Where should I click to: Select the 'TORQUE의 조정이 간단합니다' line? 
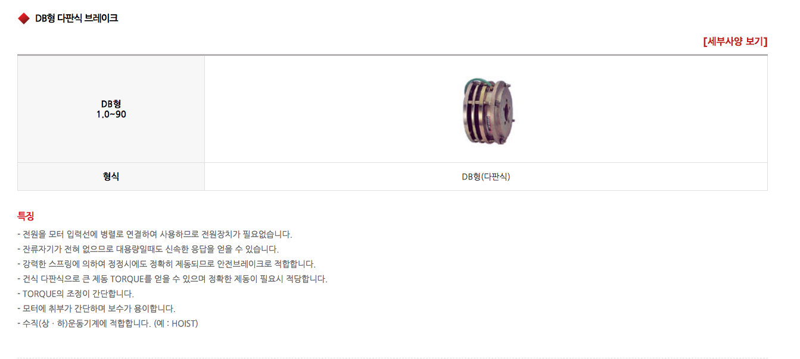click(x=76, y=294)
